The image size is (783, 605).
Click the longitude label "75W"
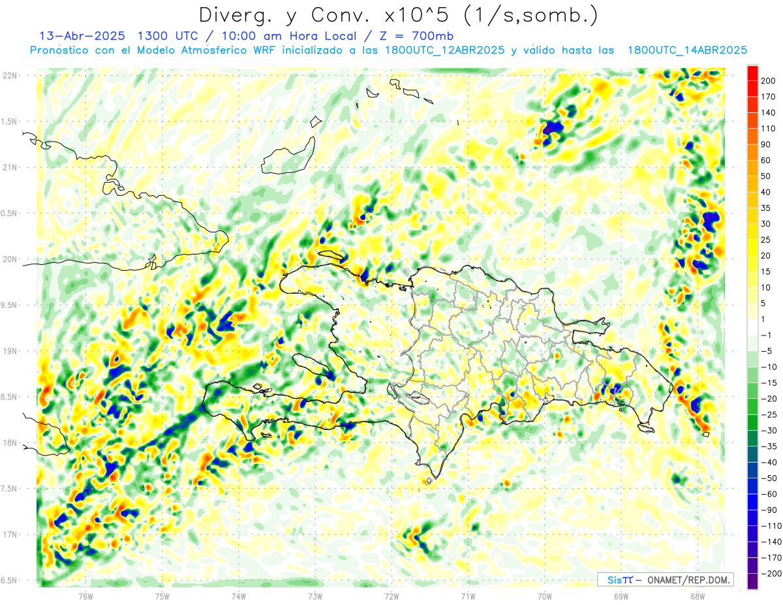(162, 597)
